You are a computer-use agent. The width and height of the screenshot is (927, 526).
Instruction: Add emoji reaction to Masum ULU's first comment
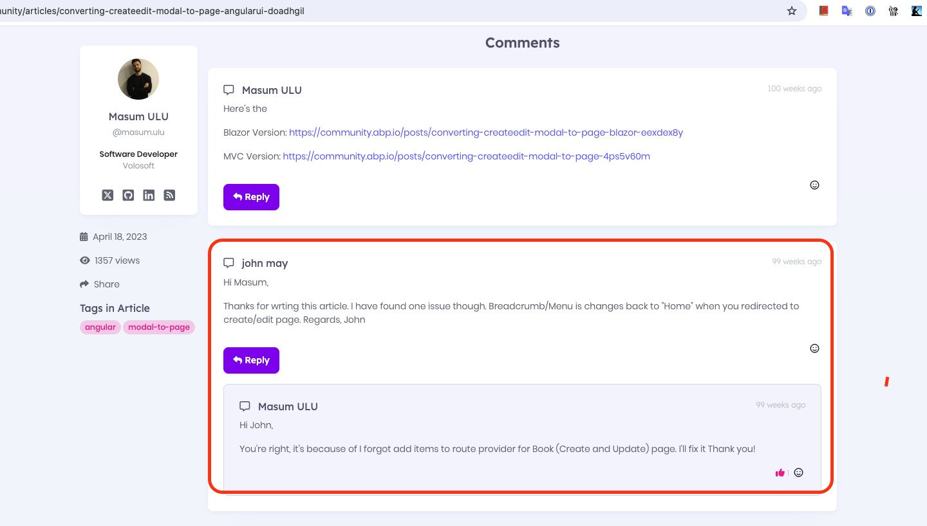coord(814,185)
